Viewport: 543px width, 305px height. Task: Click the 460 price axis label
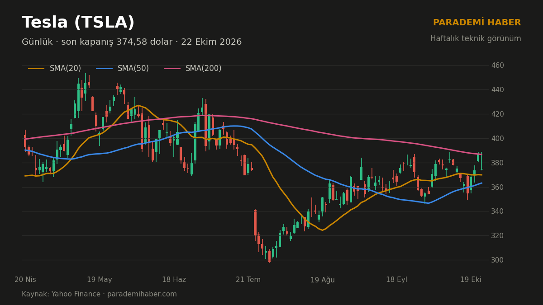pyautogui.click(x=498, y=65)
